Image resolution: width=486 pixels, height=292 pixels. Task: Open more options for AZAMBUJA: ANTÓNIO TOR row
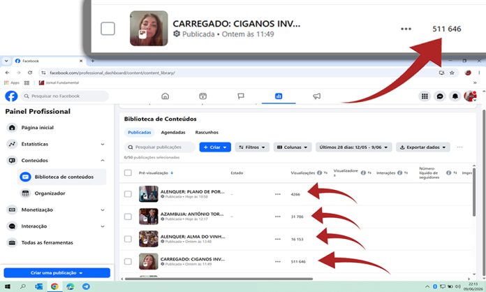pos(278,217)
